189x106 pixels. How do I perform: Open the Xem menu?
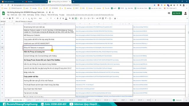pos(20,15)
